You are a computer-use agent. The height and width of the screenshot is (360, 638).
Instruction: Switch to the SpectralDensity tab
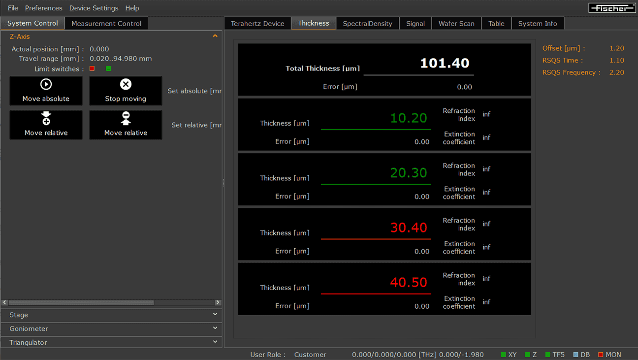(x=367, y=23)
